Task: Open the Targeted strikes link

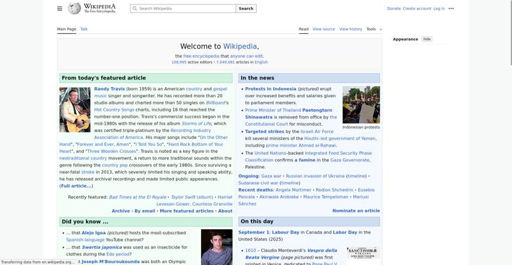Action: tap(264, 131)
